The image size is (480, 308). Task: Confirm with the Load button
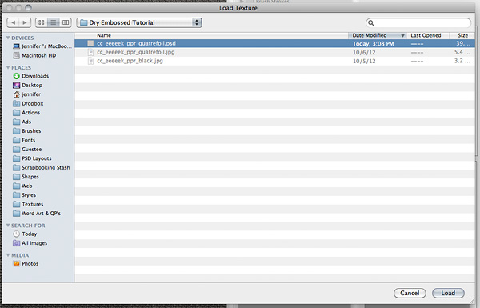click(448, 293)
